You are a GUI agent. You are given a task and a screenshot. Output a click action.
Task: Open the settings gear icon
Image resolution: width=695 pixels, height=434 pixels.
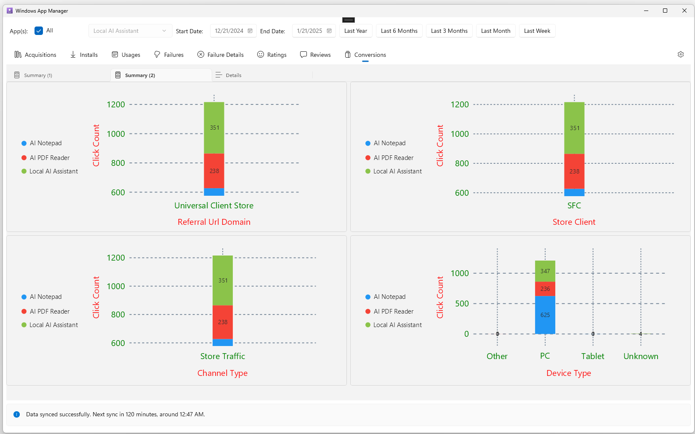click(681, 54)
